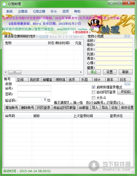Screen dimensions: 137x176
Task: Toggle 启用快捷登录模式 checkbox
Action: [x=93, y=87]
